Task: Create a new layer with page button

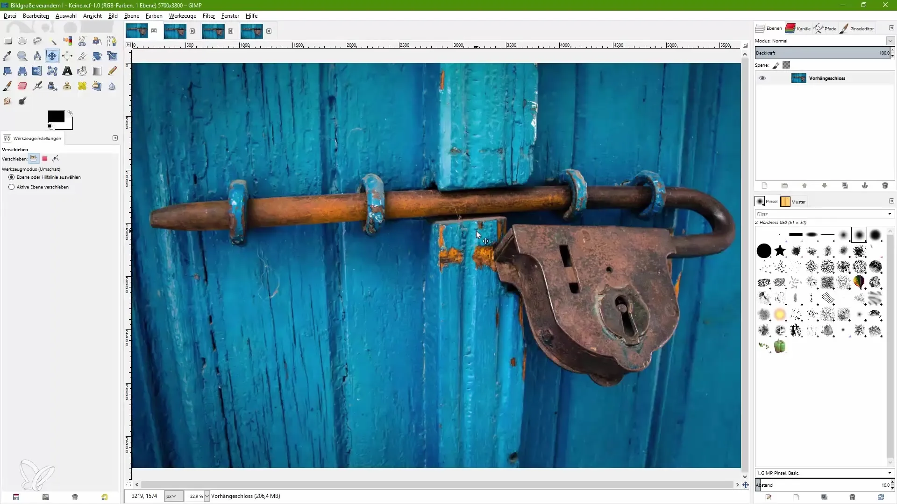Action: [x=764, y=186]
